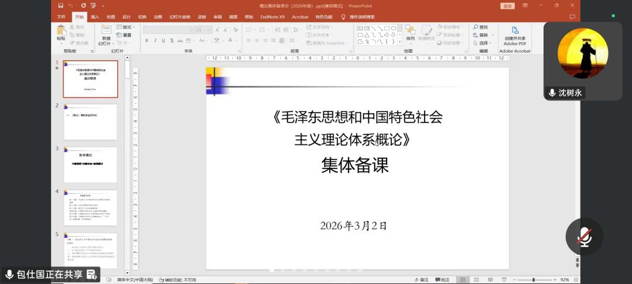Click the Sign in (登录) button
Viewport: 632px width, 284px height.
point(507,5)
